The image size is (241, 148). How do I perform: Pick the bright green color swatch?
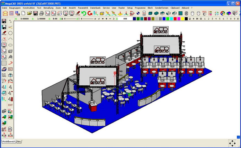(168, 19)
